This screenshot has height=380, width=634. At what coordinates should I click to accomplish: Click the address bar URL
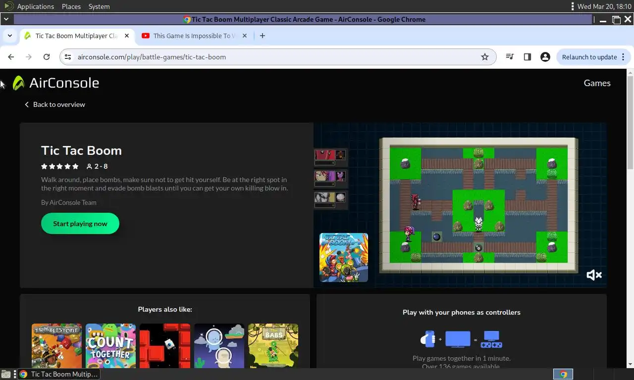(152, 57)
